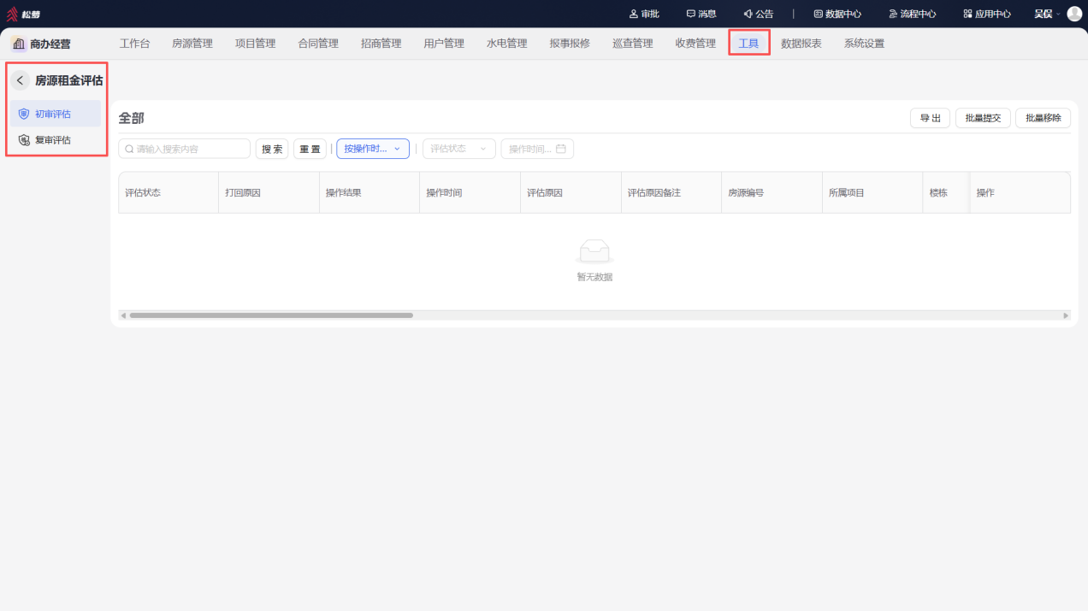Open the 数据报表 tab
The width and height of the screenshot is (1088, 611).
(x=801, y=44)
